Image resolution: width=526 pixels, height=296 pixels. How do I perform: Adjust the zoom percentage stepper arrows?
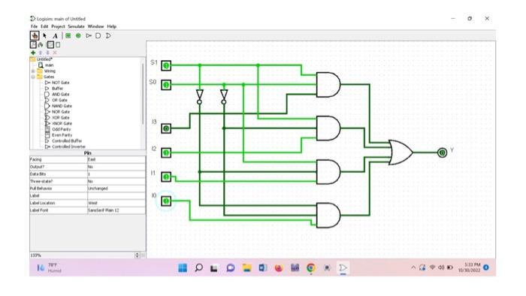click(137, 255)
